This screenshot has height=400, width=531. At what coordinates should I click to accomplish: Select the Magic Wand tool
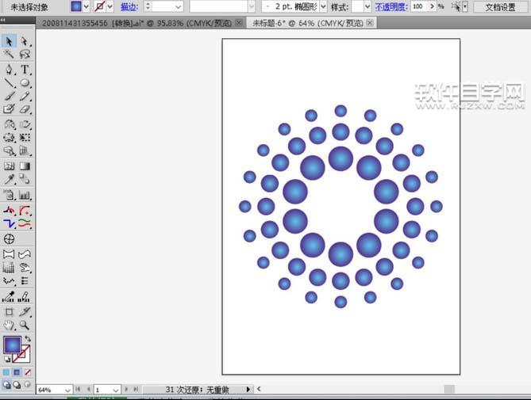coord(9,54)
